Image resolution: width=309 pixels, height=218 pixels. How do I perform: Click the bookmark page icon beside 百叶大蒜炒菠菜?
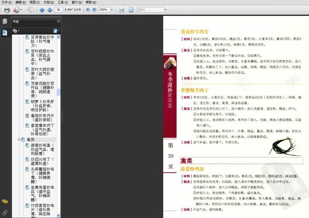click(27, 70)
